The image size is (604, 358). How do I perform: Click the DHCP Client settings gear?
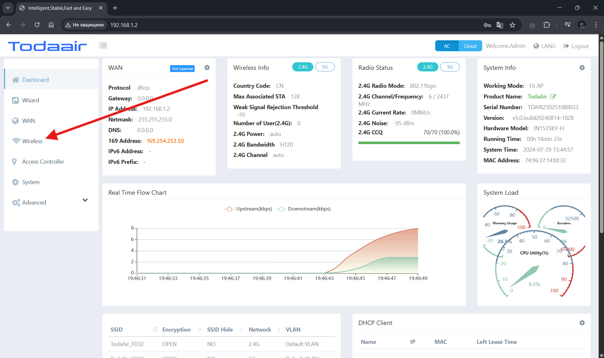click(x=582, y=323)
